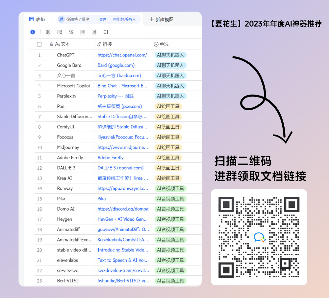Open the fishaudio/Bert-VITS2 link

[x=123, y=281]
